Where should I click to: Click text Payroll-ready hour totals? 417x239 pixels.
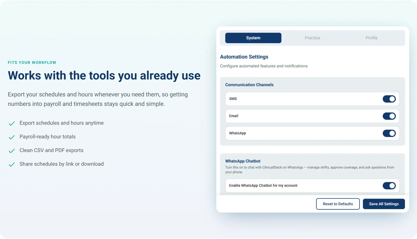coord(47,137)
